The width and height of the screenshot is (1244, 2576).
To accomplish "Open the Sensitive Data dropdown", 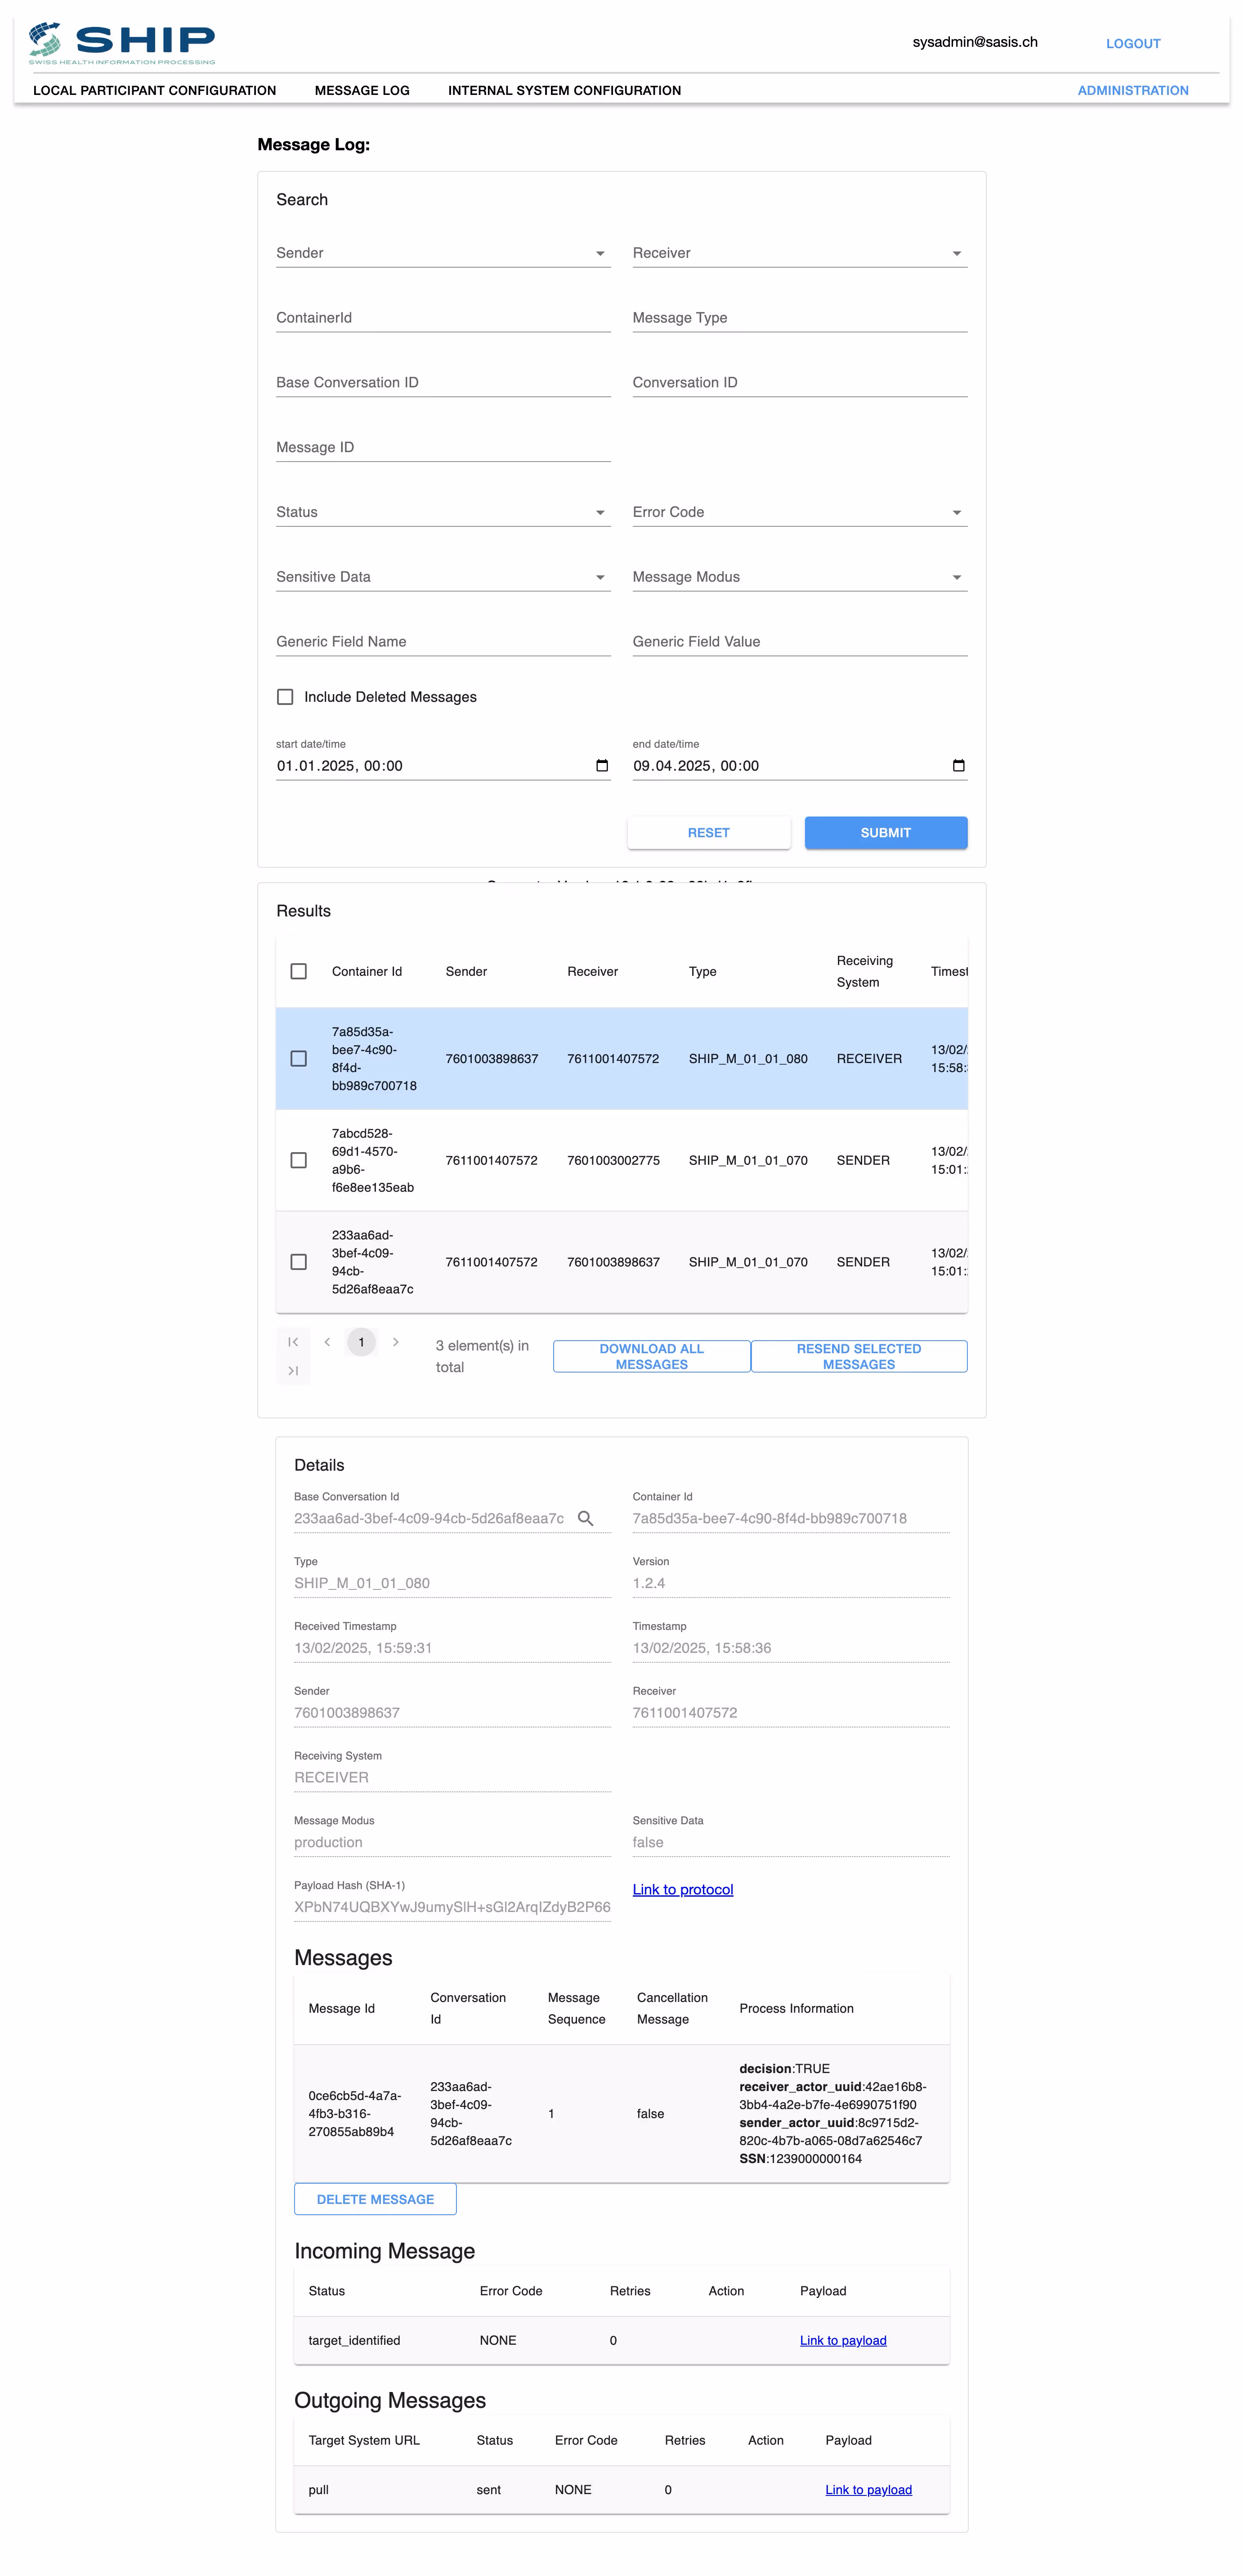I will click(443, 577).
